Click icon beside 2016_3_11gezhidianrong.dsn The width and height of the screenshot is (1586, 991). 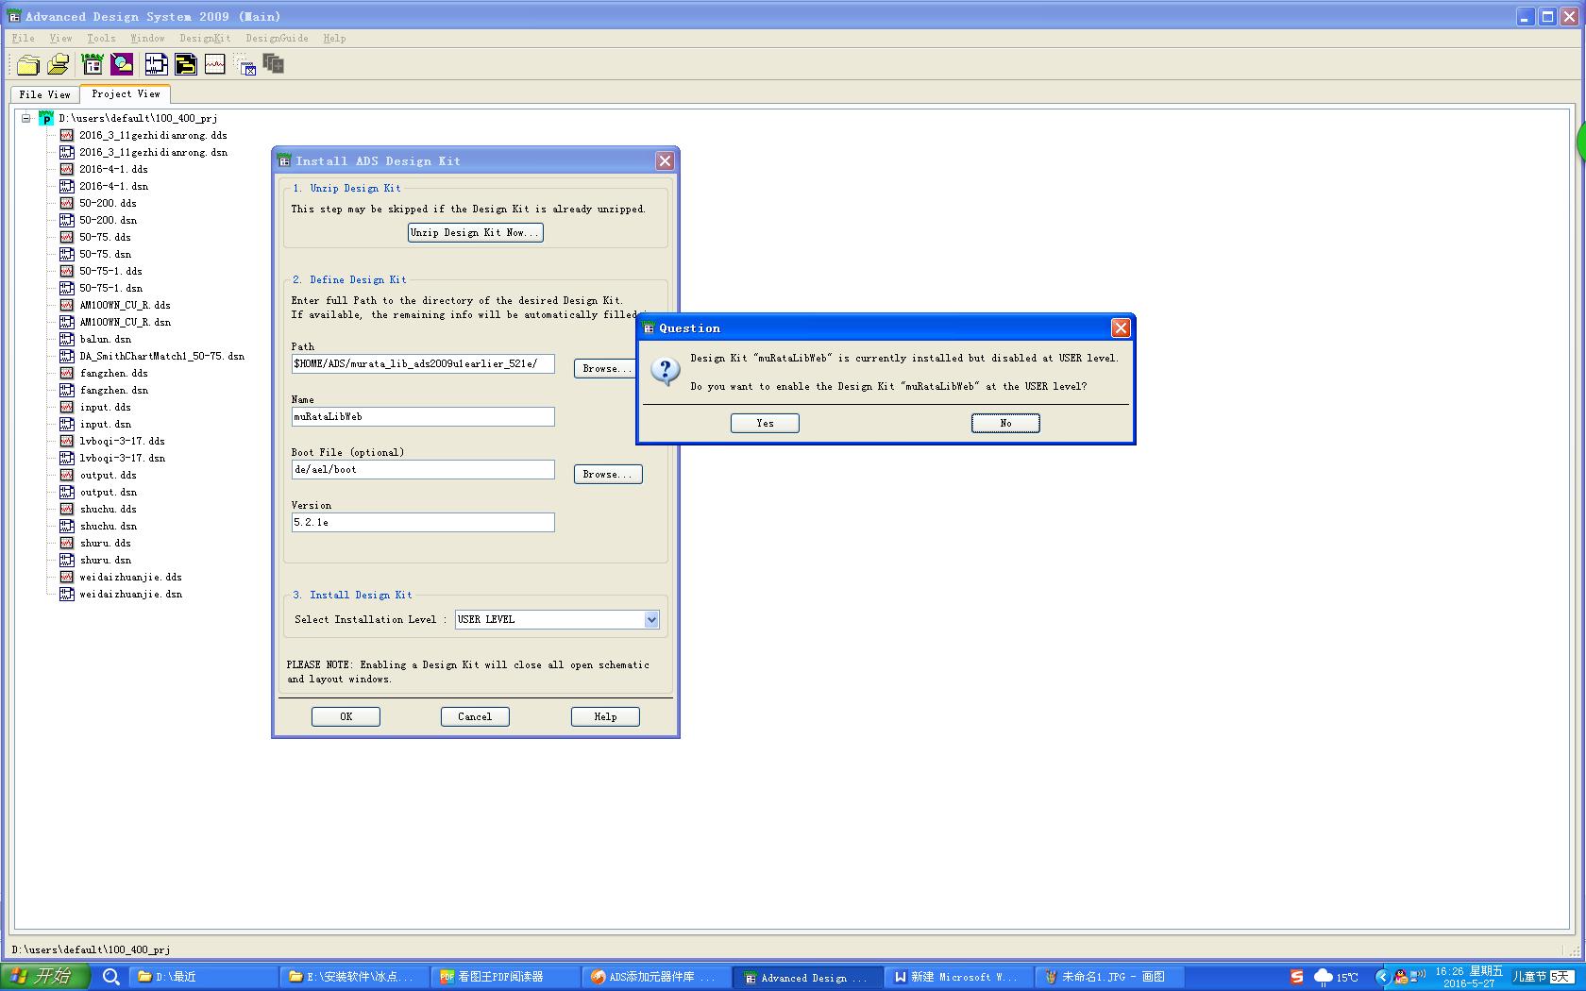tap(67, 153)
